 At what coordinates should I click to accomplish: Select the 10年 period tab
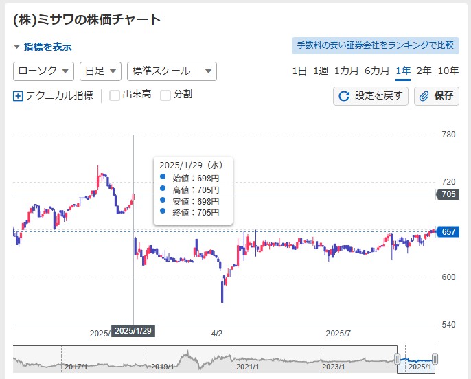pyautogui.click(x=448, y=71)
